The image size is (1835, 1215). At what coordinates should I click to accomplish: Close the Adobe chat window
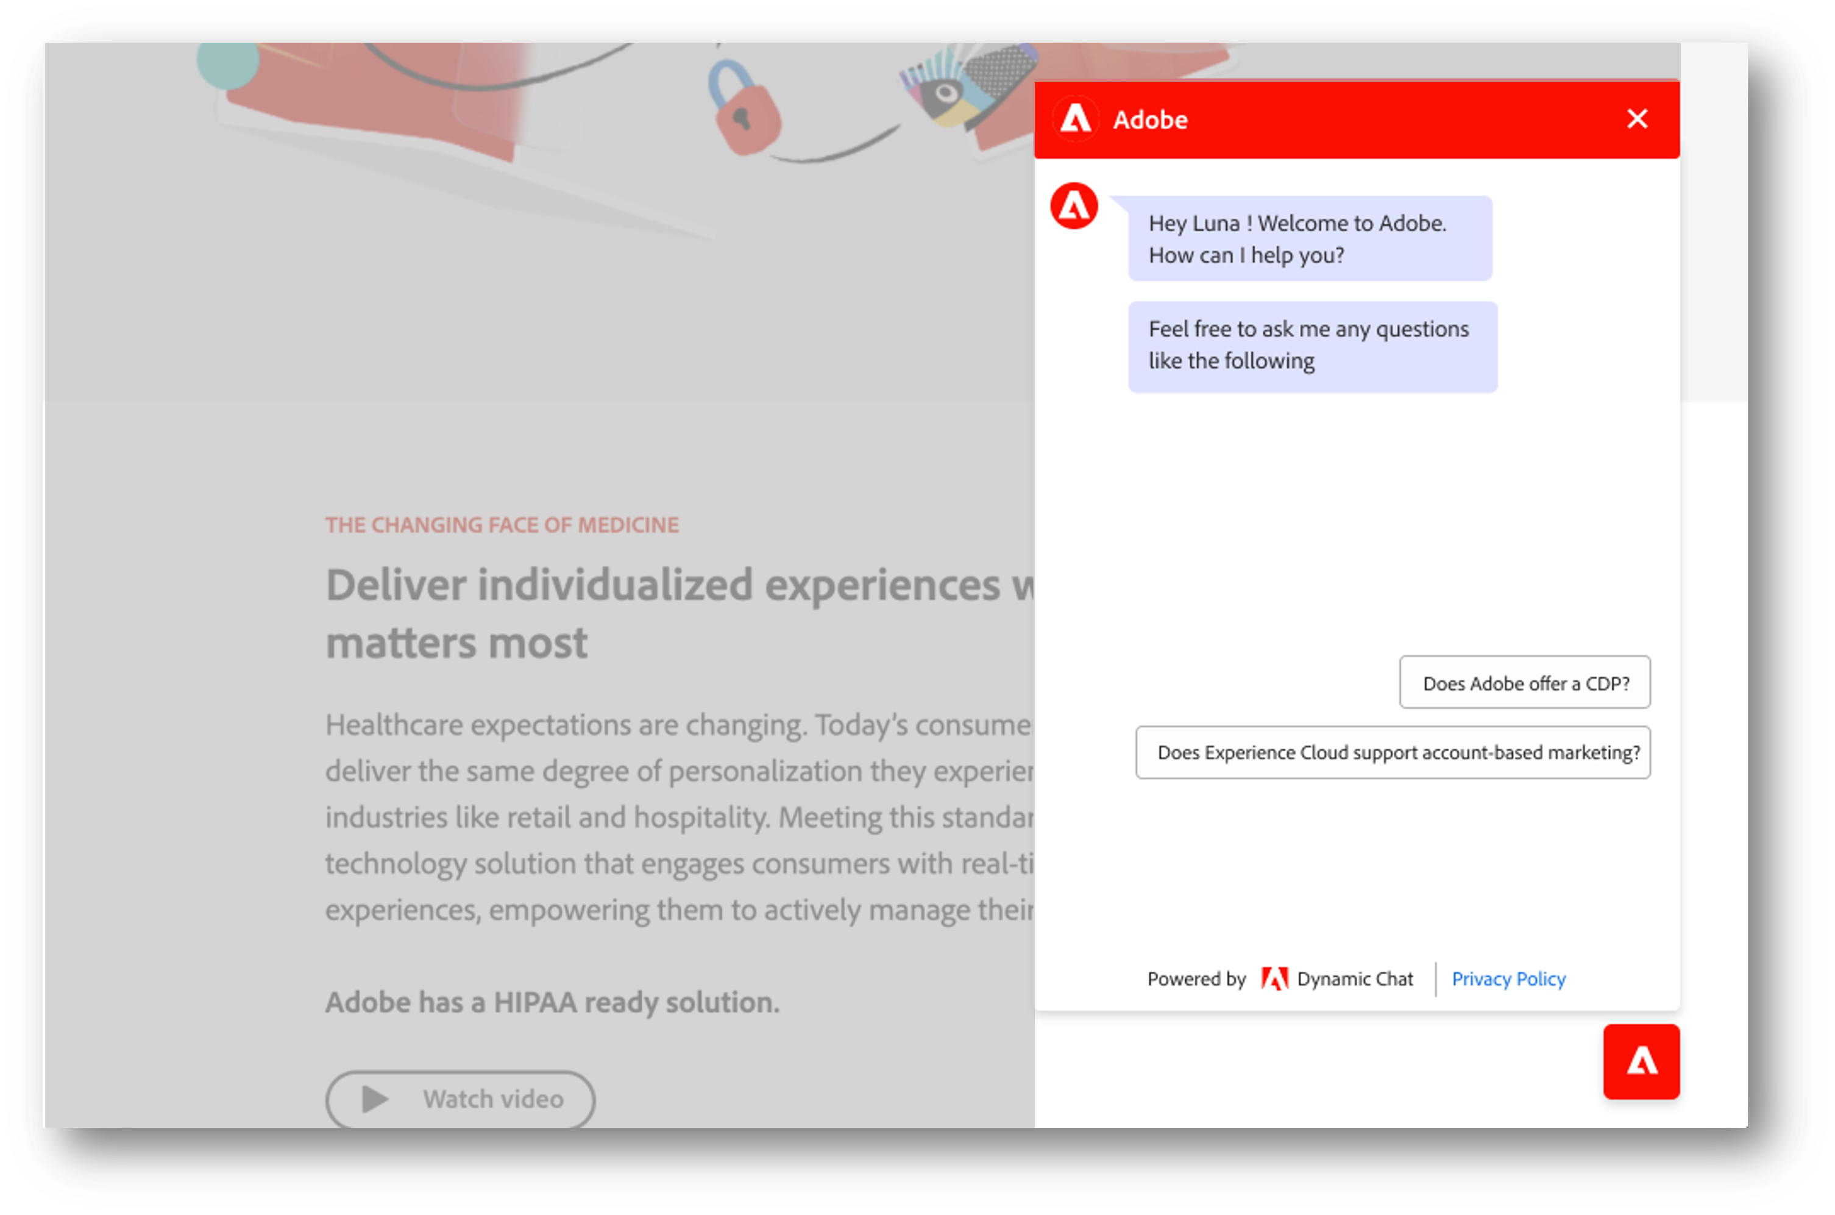tap(1637, 118)
